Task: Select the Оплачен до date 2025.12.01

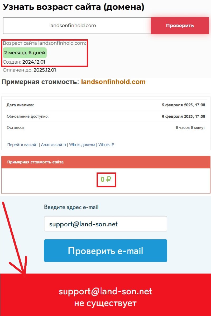Action: click(45, 70)
